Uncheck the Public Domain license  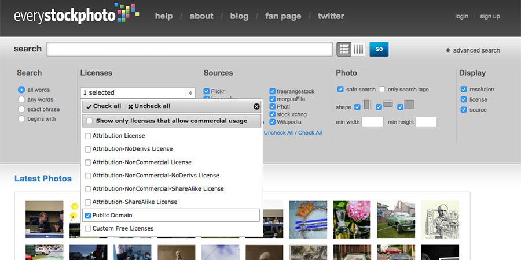tap(88, 216)
